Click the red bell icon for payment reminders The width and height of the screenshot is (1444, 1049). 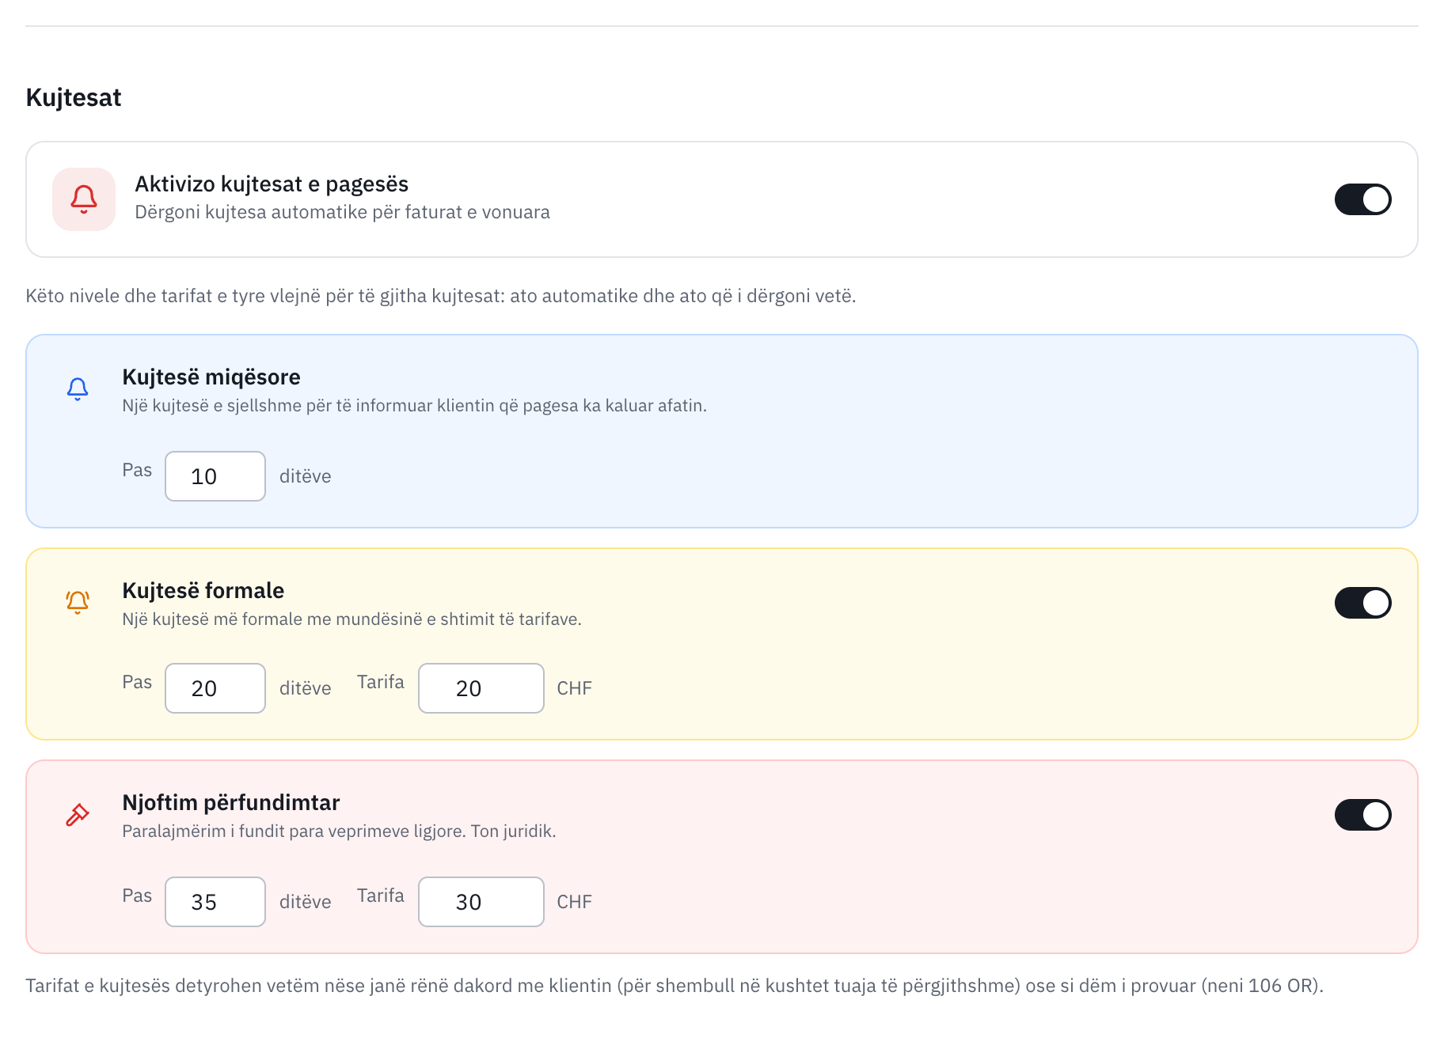84,199
